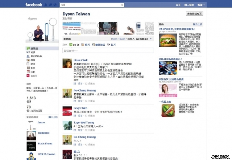Click the red dyson app sidebar icon
The image size is (232, 160).
tap(28, 76)
